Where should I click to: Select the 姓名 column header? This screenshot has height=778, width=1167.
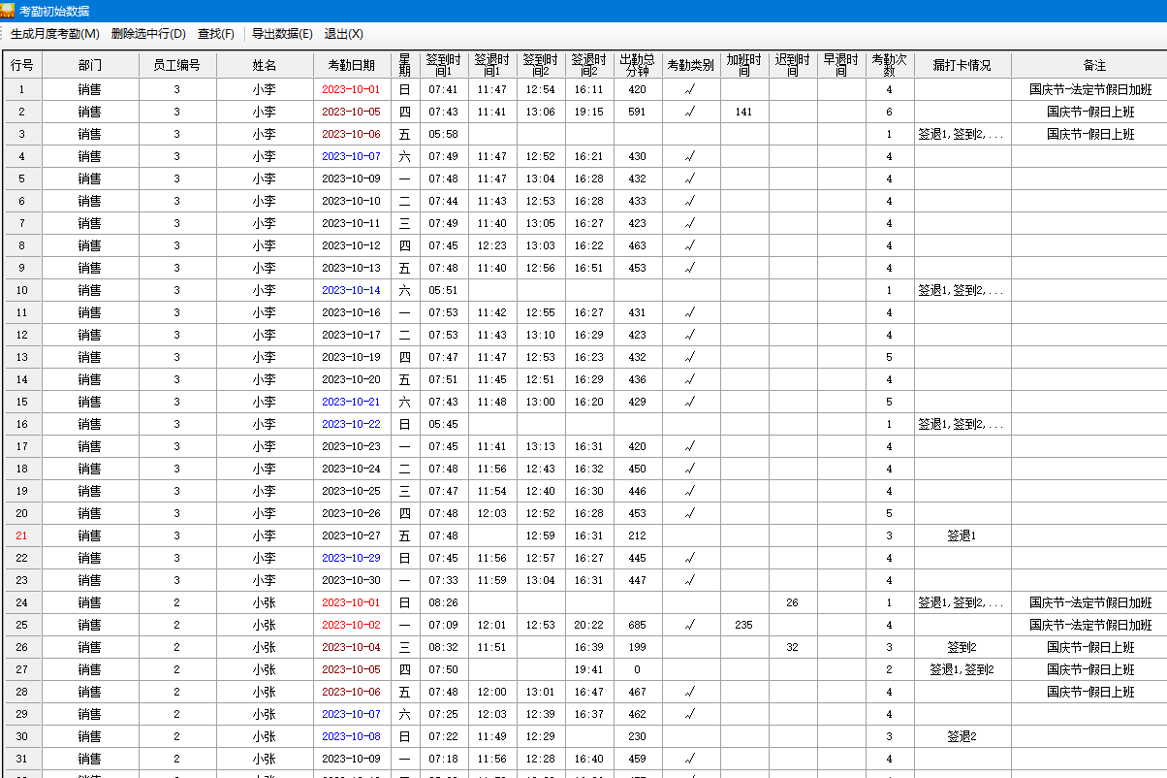265,65
